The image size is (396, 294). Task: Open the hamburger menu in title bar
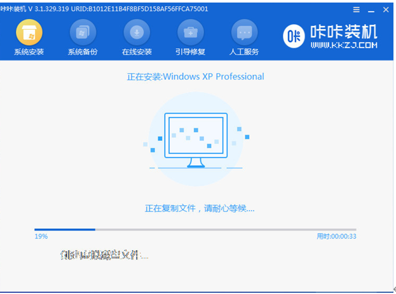coord(357,10)
